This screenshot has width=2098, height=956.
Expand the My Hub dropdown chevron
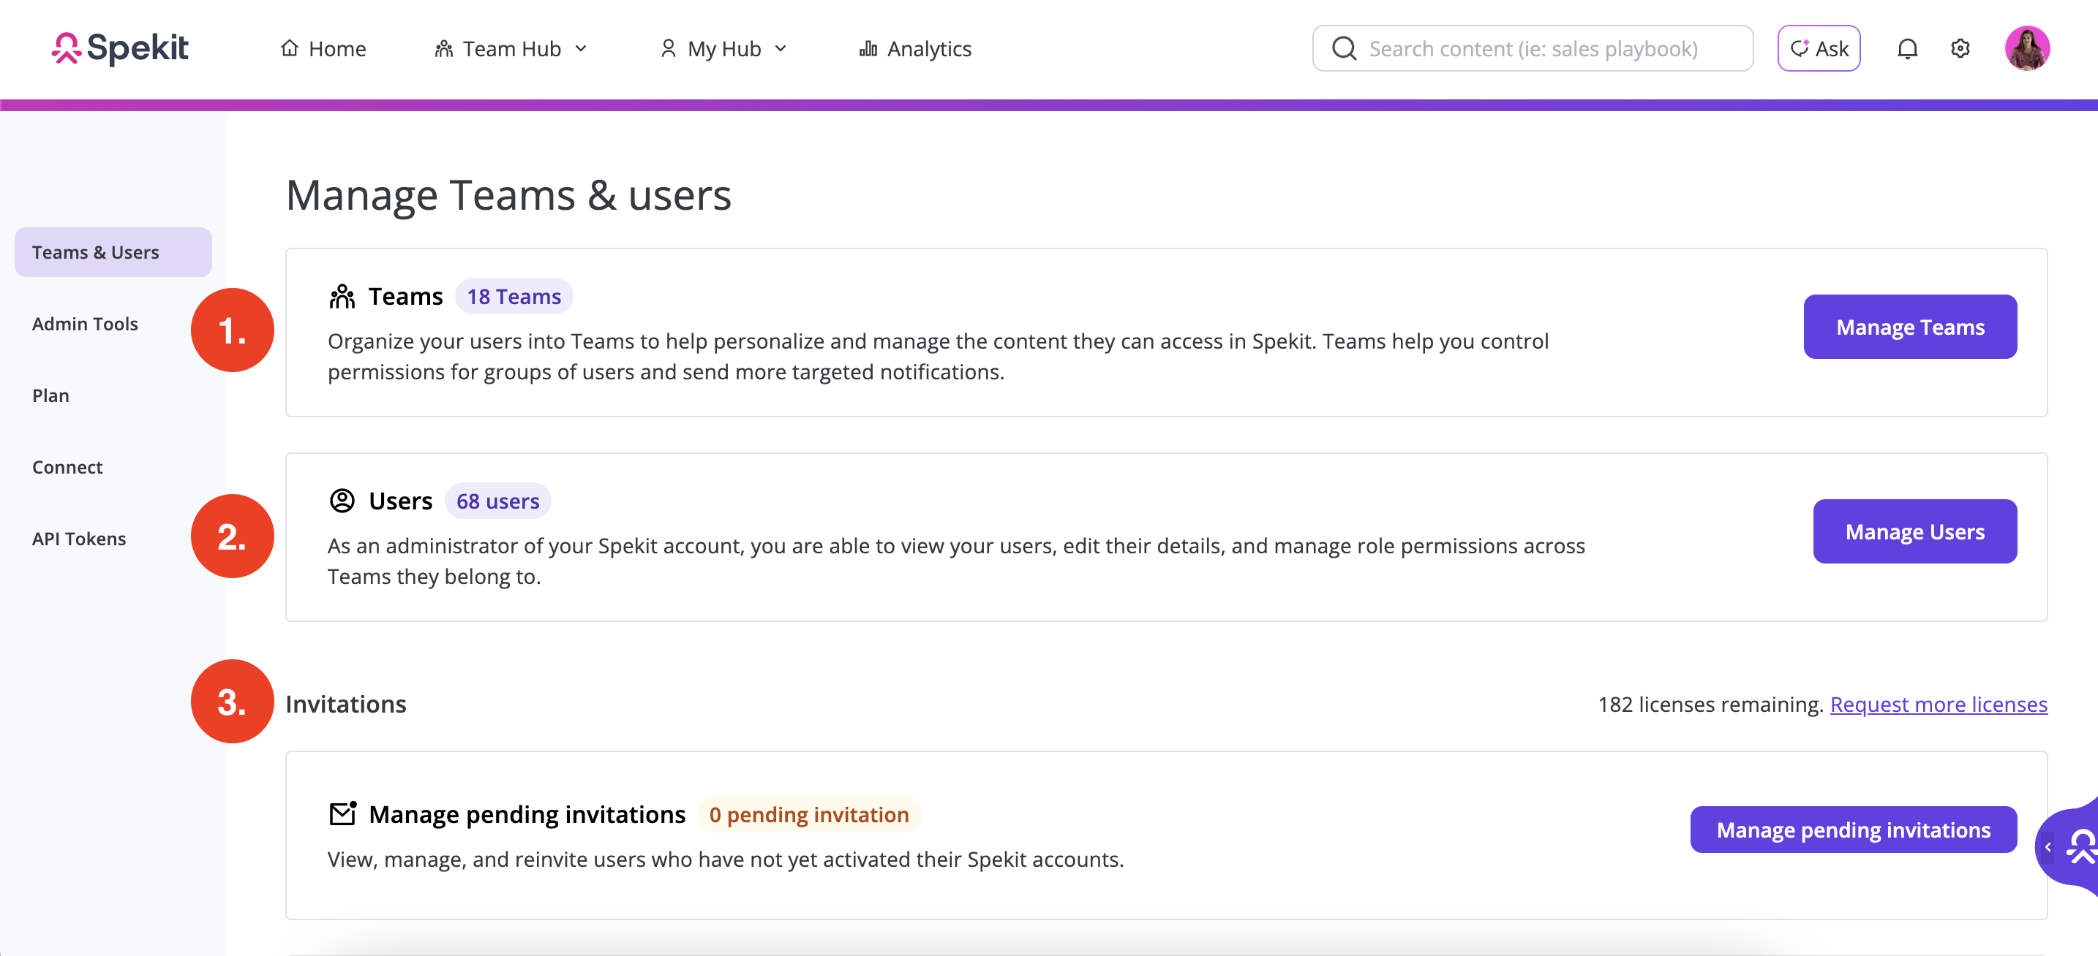point(781,49)
